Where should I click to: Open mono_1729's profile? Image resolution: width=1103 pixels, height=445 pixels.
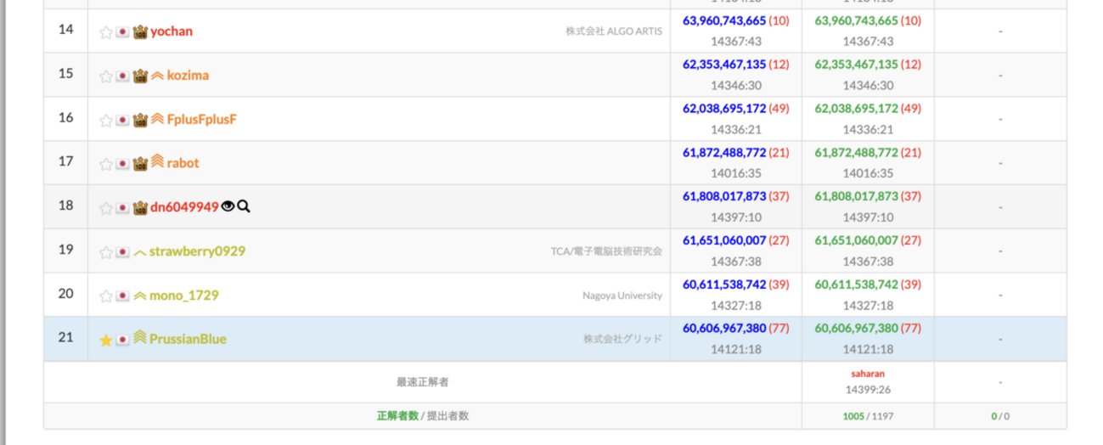coord(184,296)
